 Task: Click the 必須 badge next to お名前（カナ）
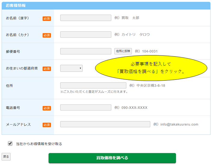point(47,35)
